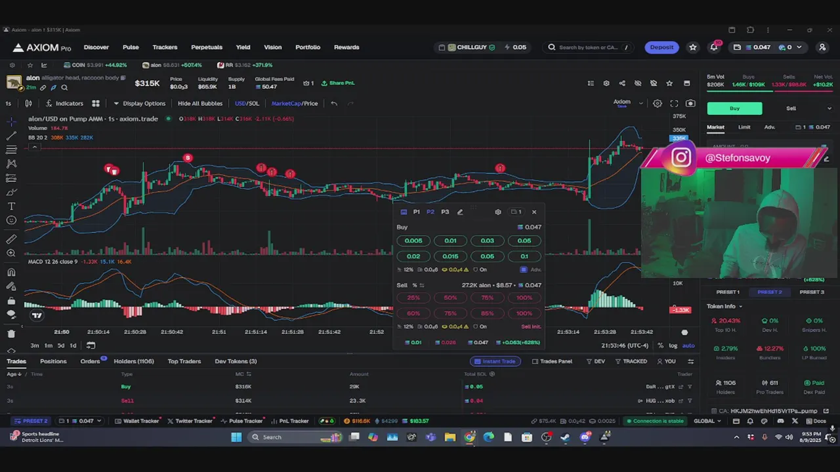
Task: Open filter options in trades table header
Action: 690,361
